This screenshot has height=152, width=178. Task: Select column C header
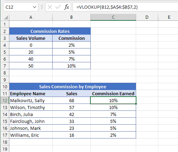113,17
